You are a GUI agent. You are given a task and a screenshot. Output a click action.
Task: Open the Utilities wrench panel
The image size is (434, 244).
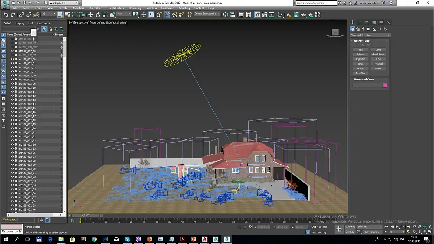(388, 22)
